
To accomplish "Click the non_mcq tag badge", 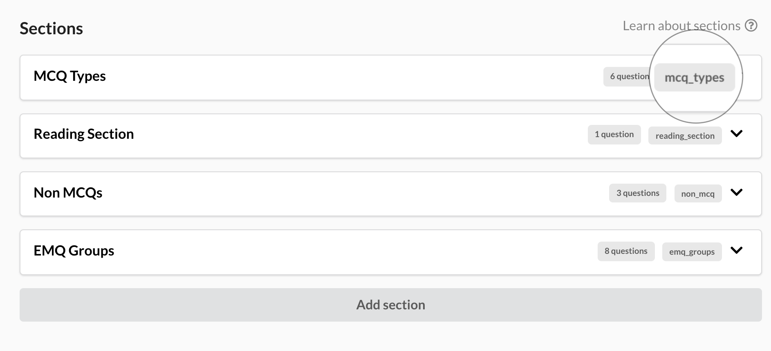I will 698,194.
